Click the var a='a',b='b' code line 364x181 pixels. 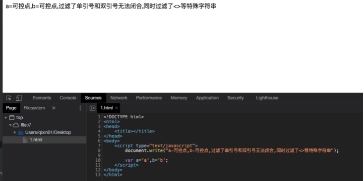click(x=146, y=160)
